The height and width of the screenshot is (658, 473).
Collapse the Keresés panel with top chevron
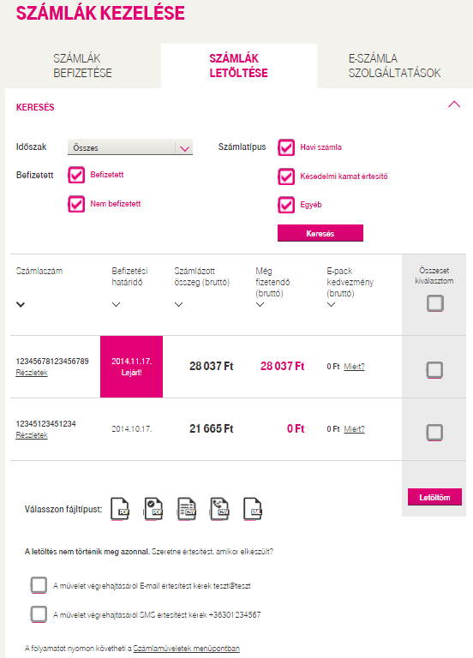(454, 105)
